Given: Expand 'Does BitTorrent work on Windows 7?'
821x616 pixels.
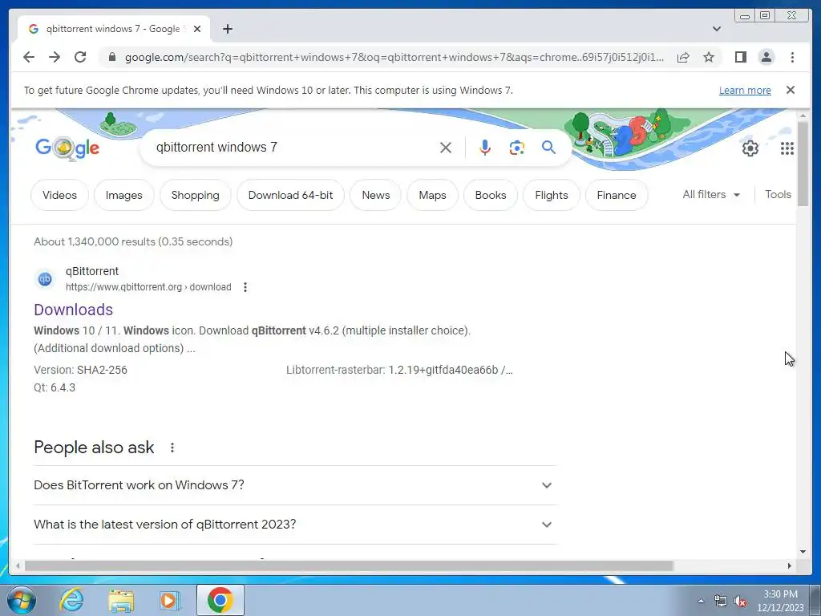Looking at the screenshot, I should pos(295,485).
